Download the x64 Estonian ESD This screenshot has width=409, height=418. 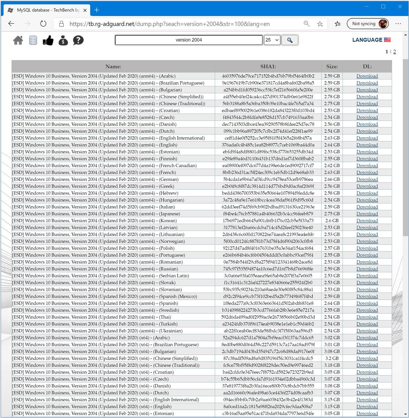click(367, 413)
